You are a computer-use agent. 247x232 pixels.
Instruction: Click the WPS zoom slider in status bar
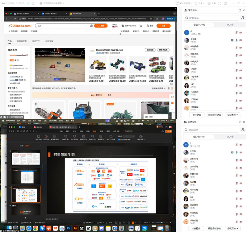(162, 222)
